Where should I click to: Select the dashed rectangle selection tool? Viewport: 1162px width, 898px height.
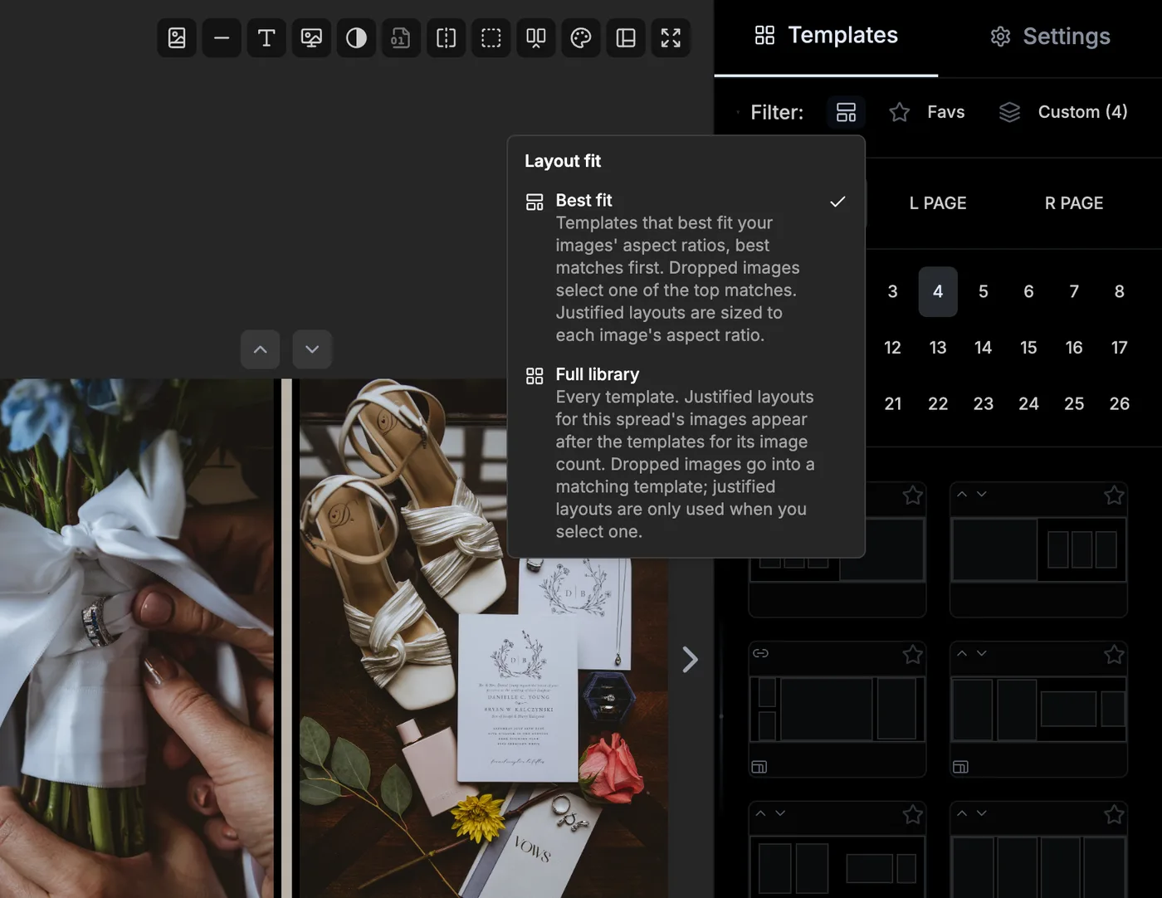[491, 37]
